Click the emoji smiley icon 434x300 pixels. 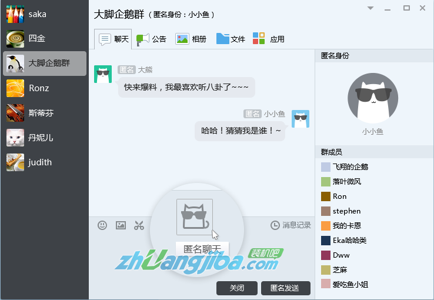(102, 225)
